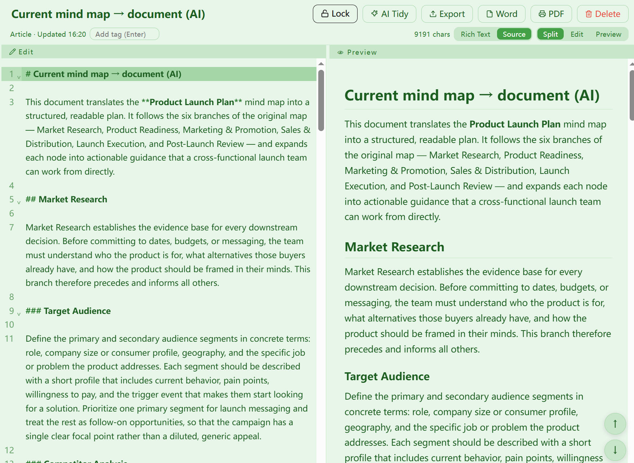Switch the editor to Rich Text mode
Screen dimensions: 634x463
pos(475,34)
